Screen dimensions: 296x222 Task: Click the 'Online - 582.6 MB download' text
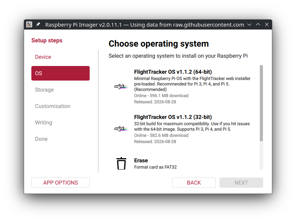pyautogui.click(x=161, y=135)
